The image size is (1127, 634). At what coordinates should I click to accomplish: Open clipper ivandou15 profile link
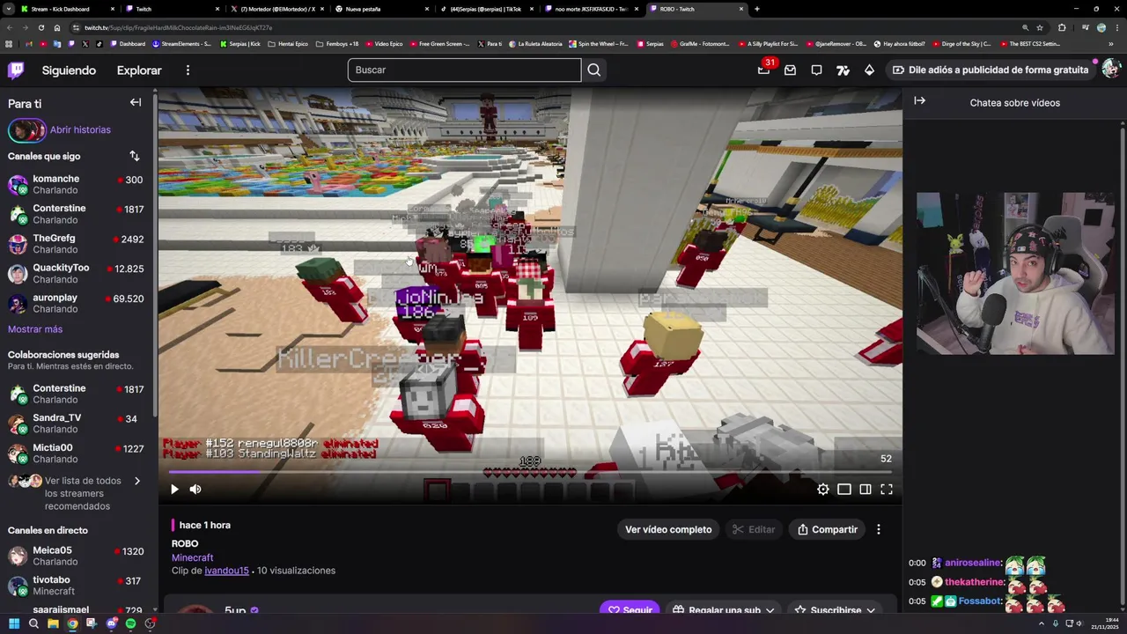[226, 571]
